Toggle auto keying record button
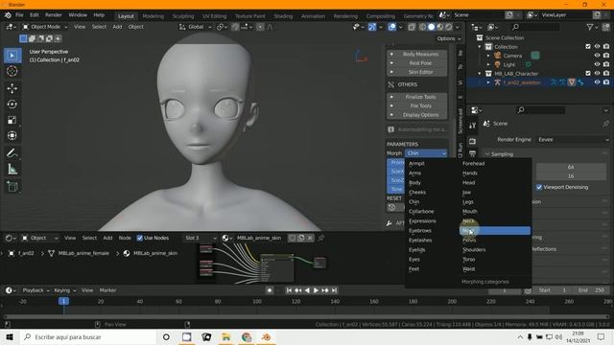The height and width of the screenshot is (345, 614). [270, 290]
